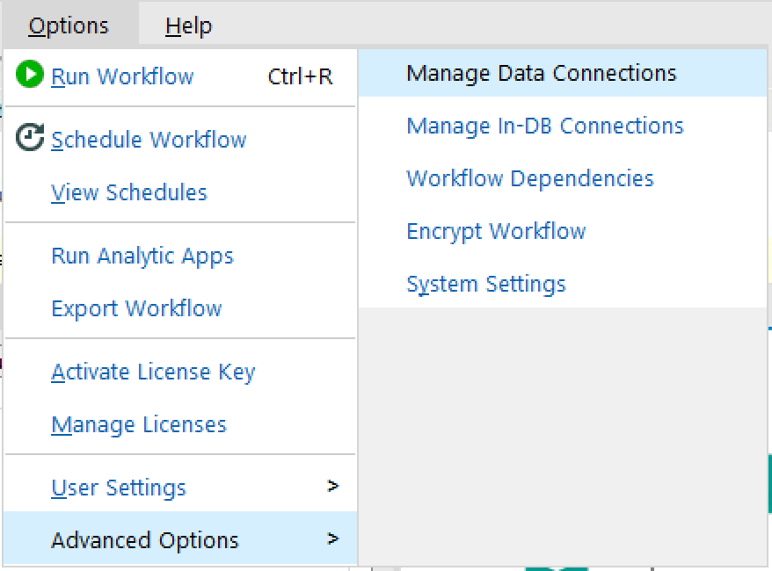
Task: Select Schedule Workflow
Action: coord(149,139)
